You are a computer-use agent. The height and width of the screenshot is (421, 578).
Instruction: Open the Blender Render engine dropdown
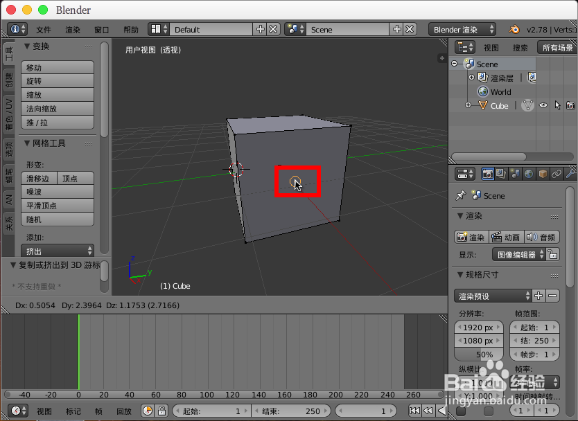462,30
